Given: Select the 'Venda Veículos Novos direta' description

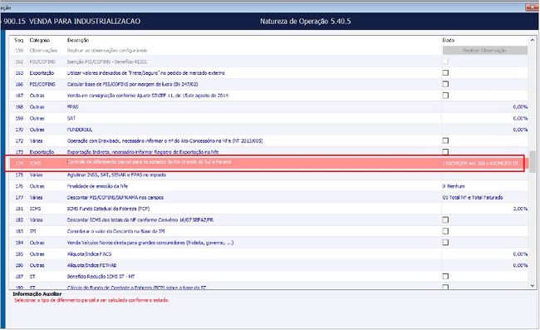Looking at the screenshot, I should (x=150, y=243).
